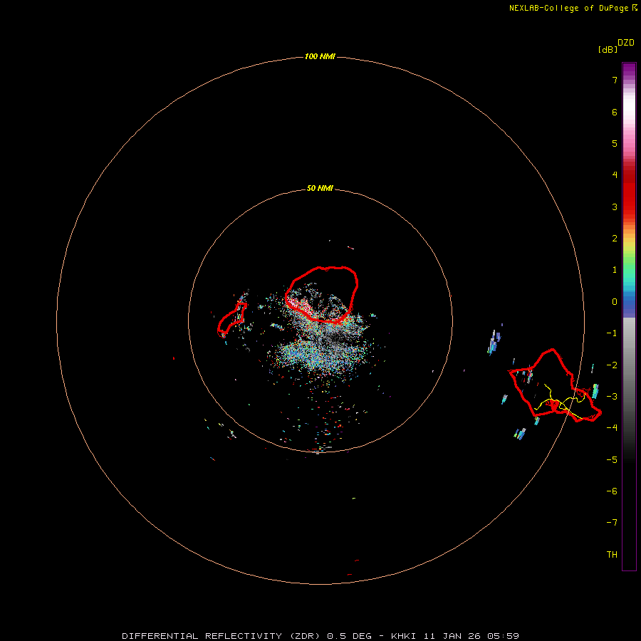Click the 1 tick label on color scale
Screen dimensions: 641x641
[x=615, y=270]
